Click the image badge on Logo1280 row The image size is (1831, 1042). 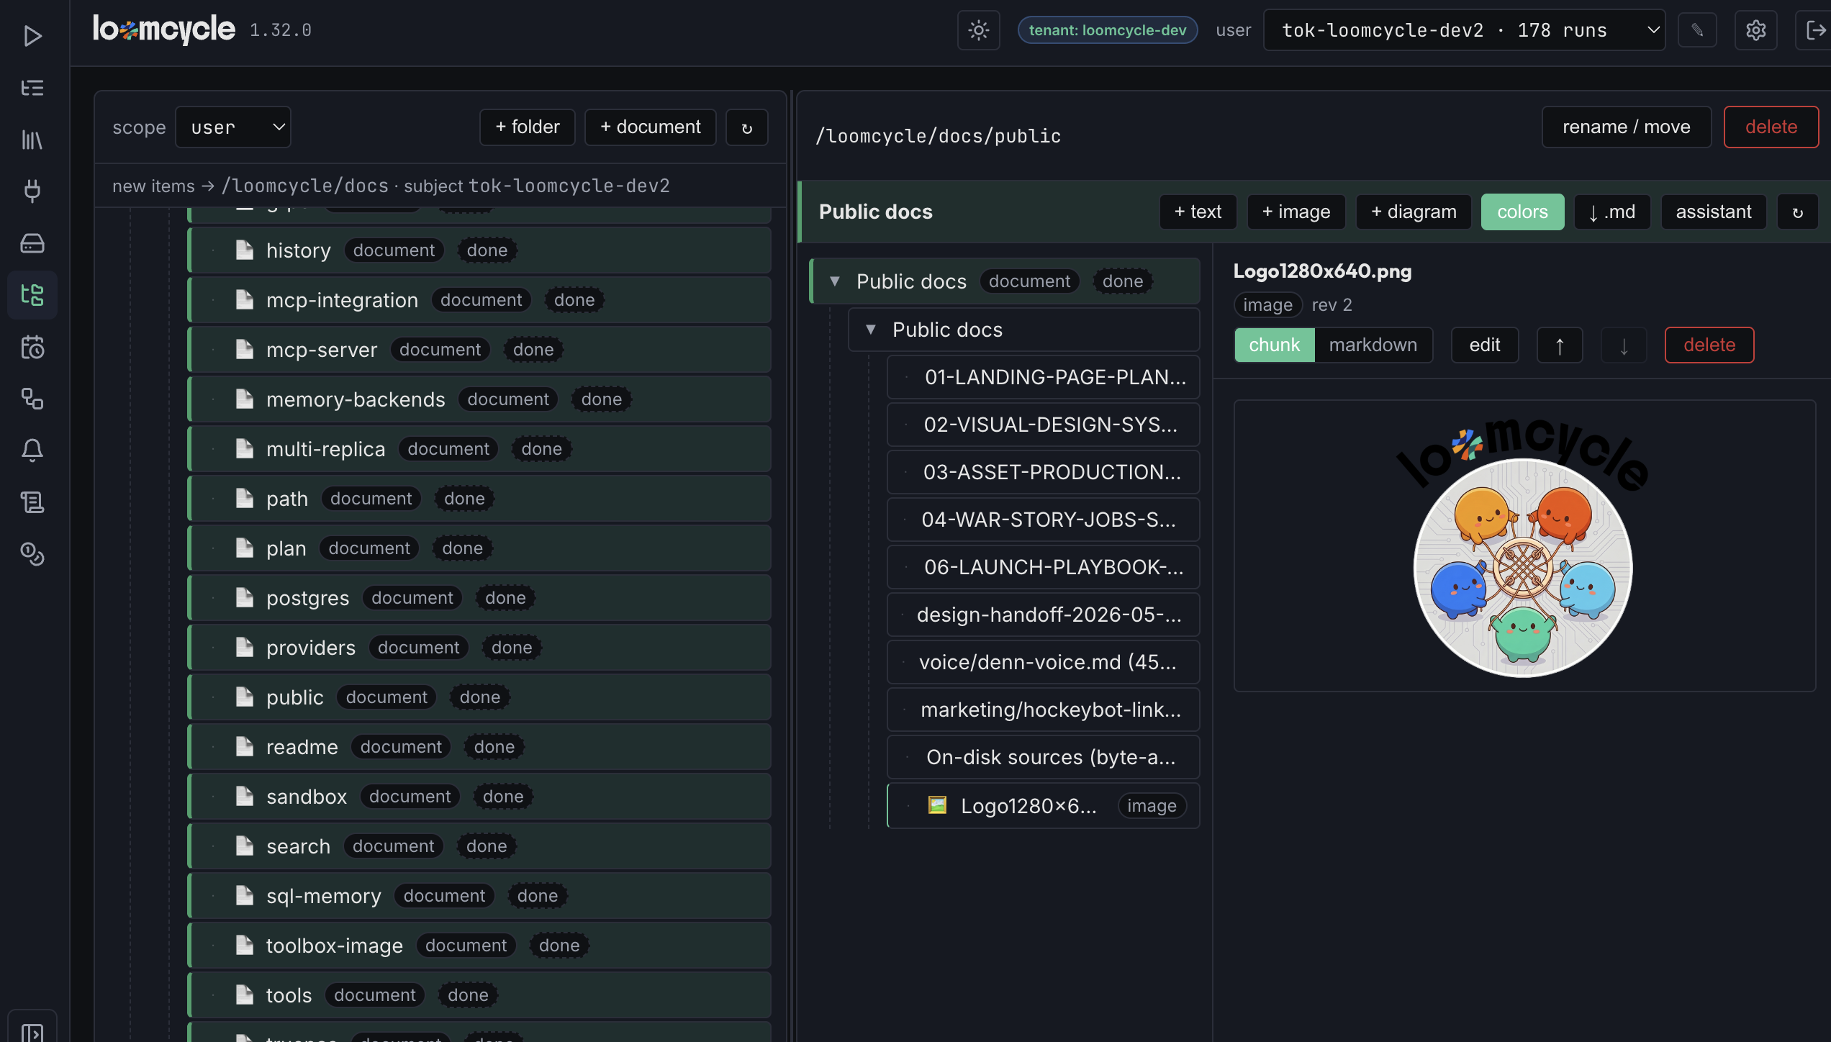1152,806
